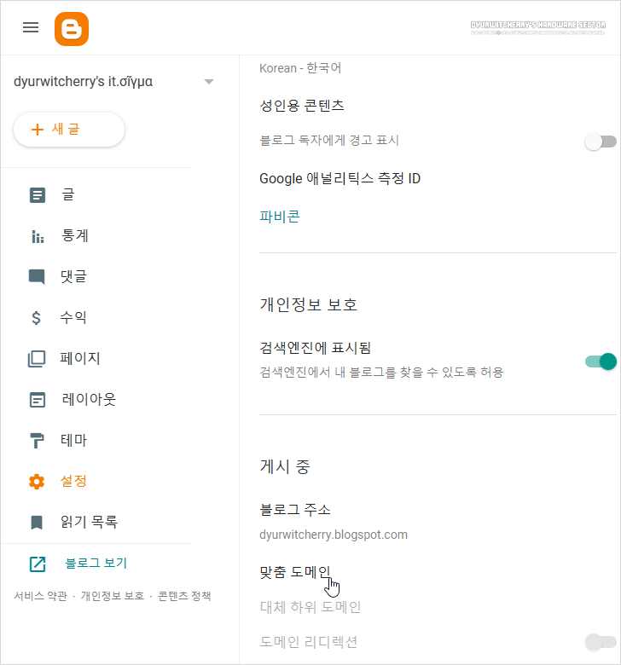Open the hamburger navigation menu
Screen dimensions: 621x665
pyautogui.click(x=31, y=27)
